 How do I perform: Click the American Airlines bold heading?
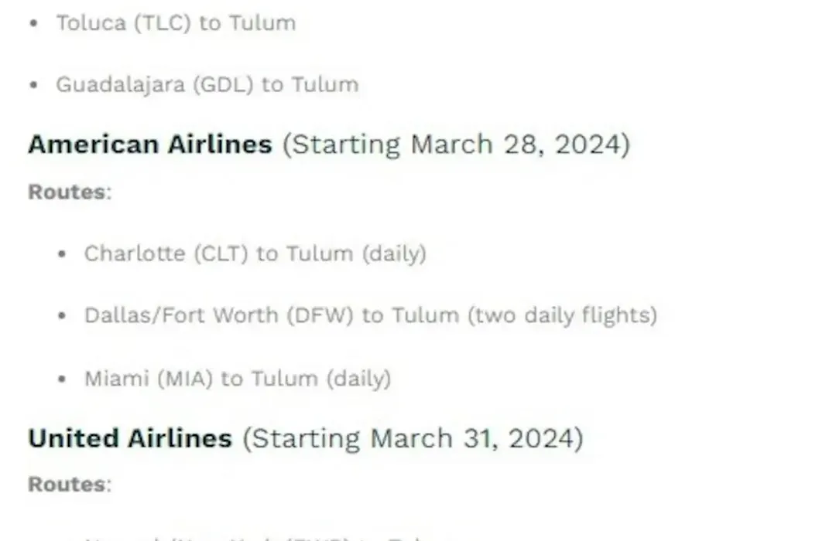click(x=150, y=145)
